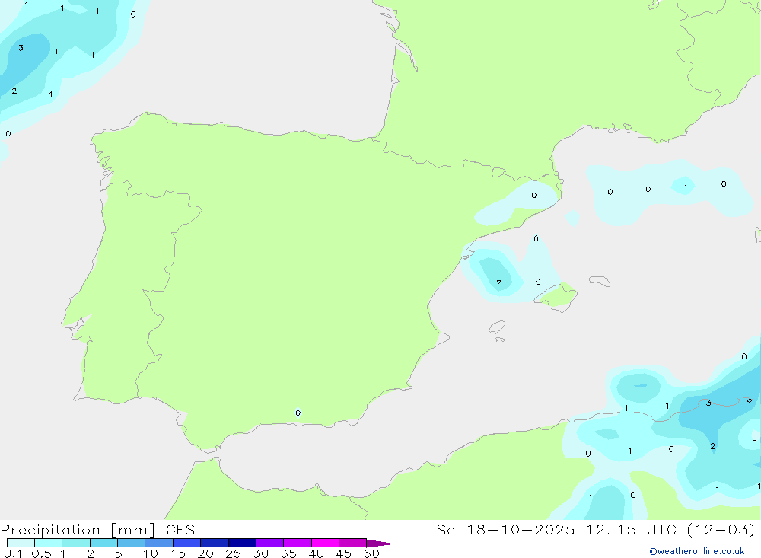Click the 35–40 mm purple legend swatch
This screenshot has width=761, height=558.
(297, 543)
